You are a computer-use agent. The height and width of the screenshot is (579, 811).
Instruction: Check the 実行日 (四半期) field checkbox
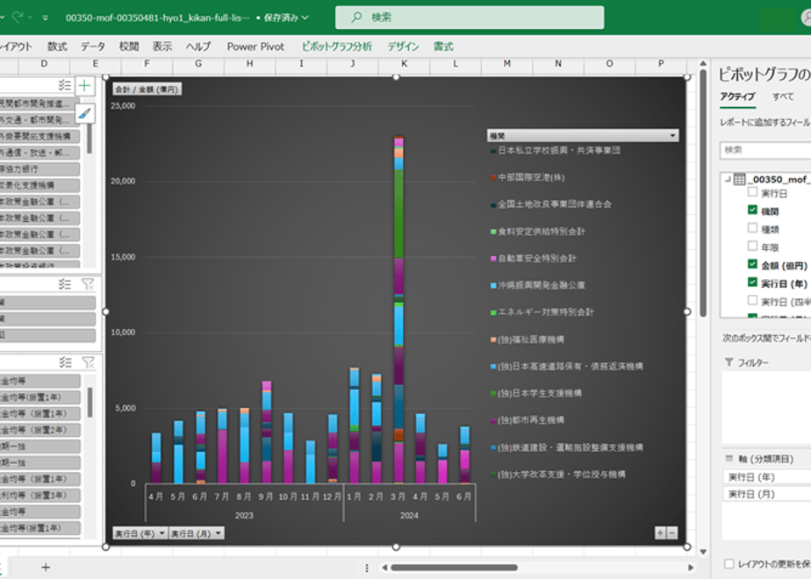[x=752, y=300]
